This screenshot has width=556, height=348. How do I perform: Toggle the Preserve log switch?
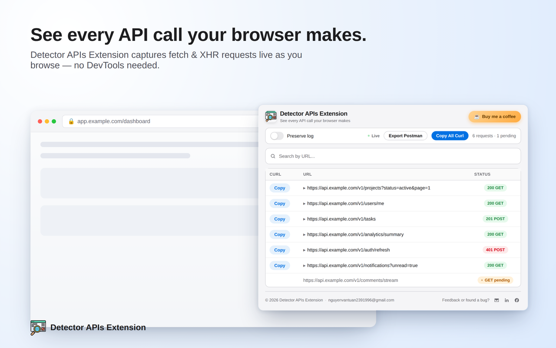point(277,136)
